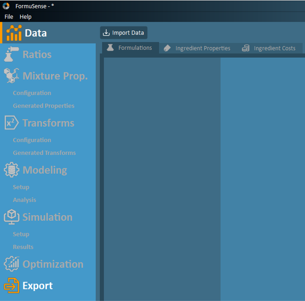Open the Transforms section
Image resolution: width=305 pixels, height=301 pixels.
tap(48, 123)
